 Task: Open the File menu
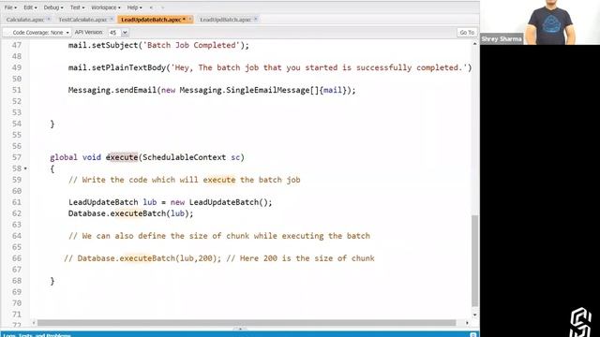click(10, 7)
